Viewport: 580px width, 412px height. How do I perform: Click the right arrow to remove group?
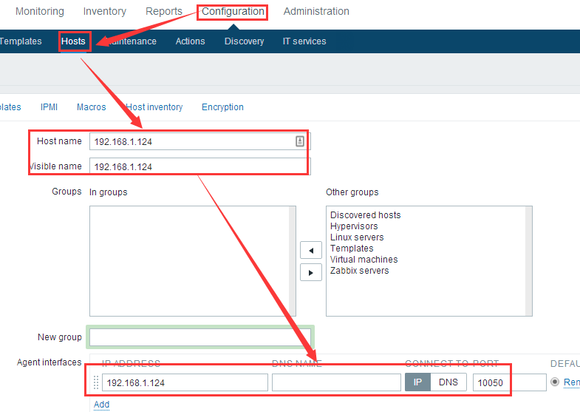(x=310, y=272)
